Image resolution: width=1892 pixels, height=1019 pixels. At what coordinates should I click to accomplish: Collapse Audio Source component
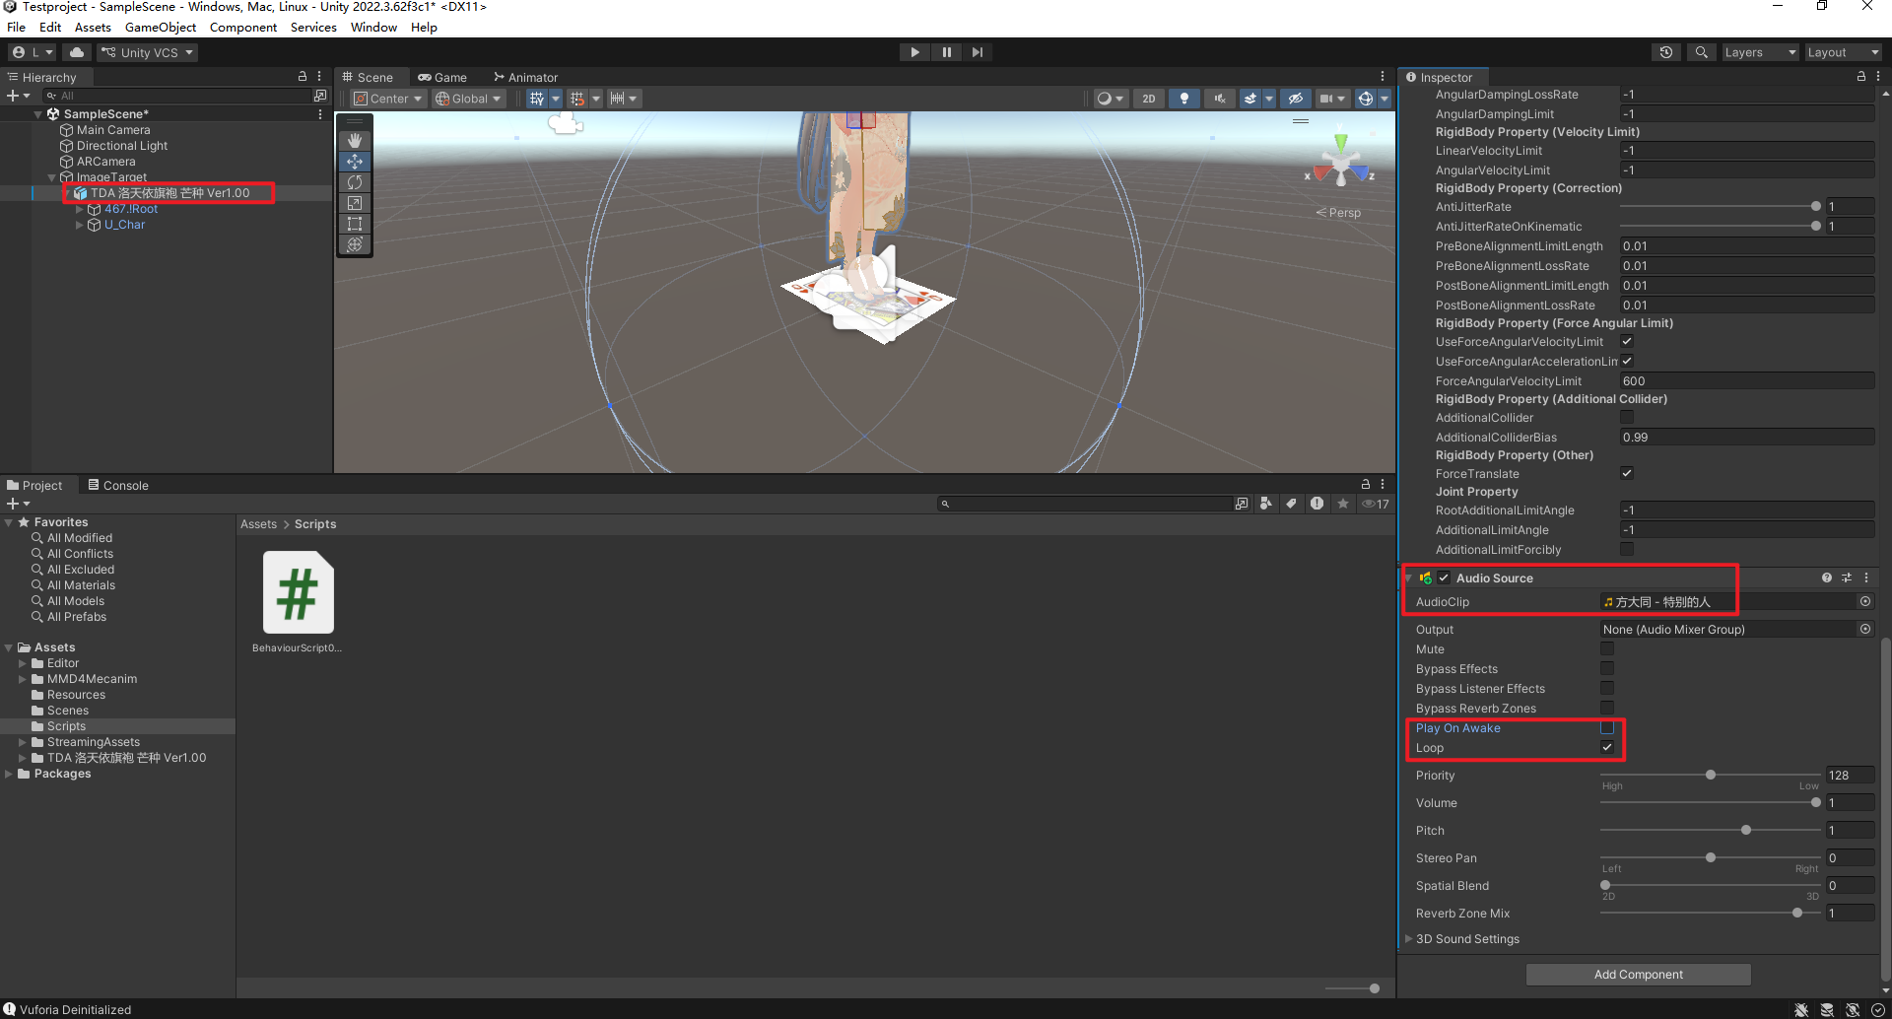point(1409,578)
